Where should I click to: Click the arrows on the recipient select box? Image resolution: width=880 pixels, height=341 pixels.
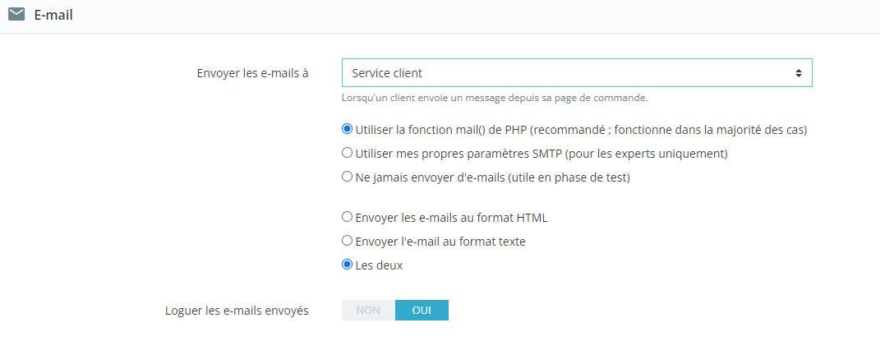pos(798,73)
